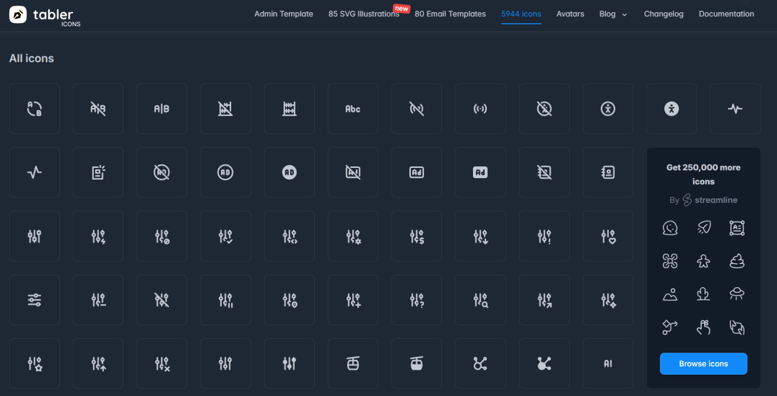The height and width of the screenshot is (396, 777).
Task: Expand the Blog dropdown menu
Action: (613, 14)
